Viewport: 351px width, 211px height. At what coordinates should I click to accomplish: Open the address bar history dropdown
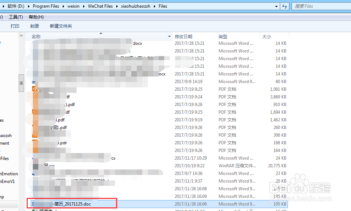276,7
